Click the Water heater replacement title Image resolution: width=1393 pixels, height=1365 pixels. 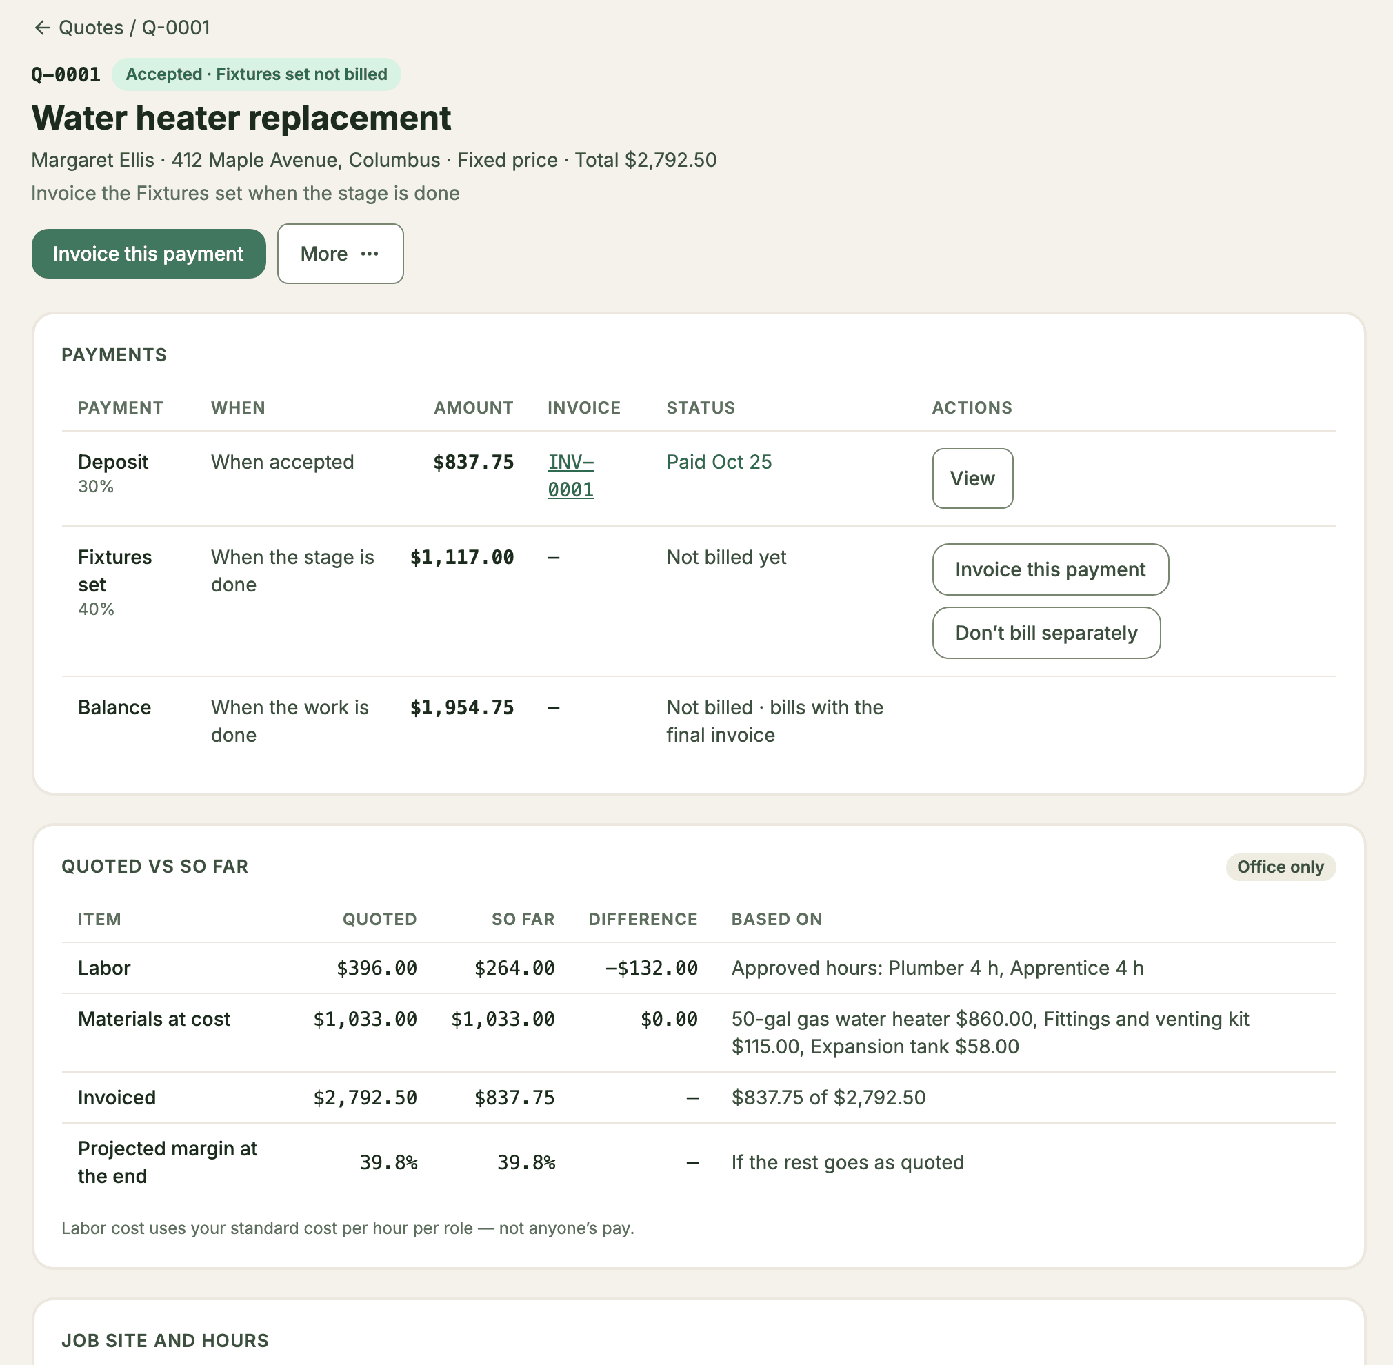coord(241,119)
